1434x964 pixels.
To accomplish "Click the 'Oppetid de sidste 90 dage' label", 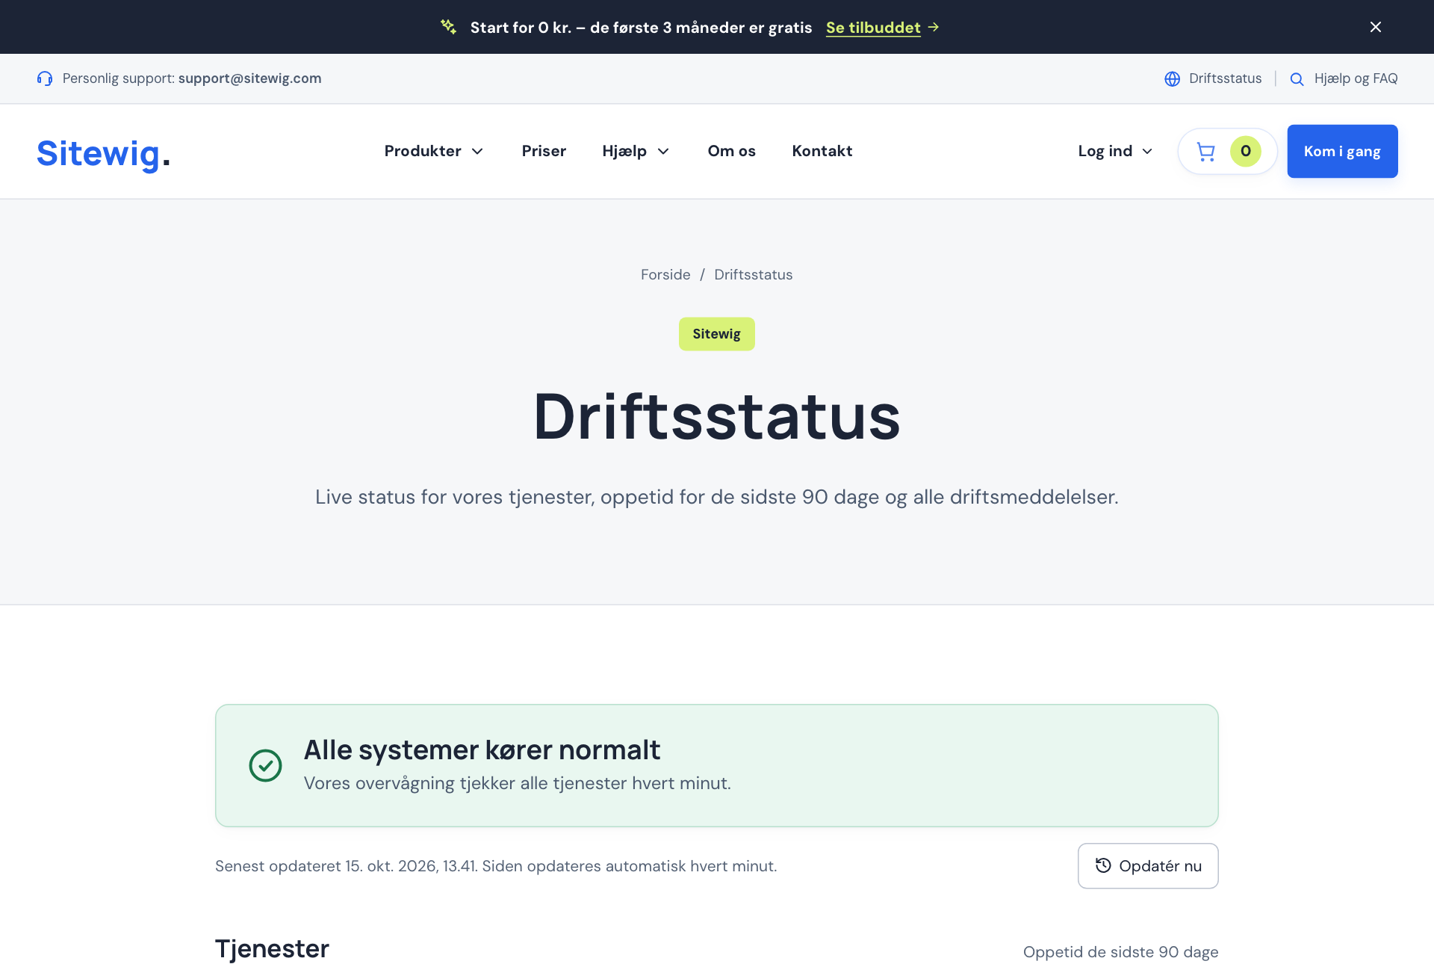I will (x=1120, y=952).
